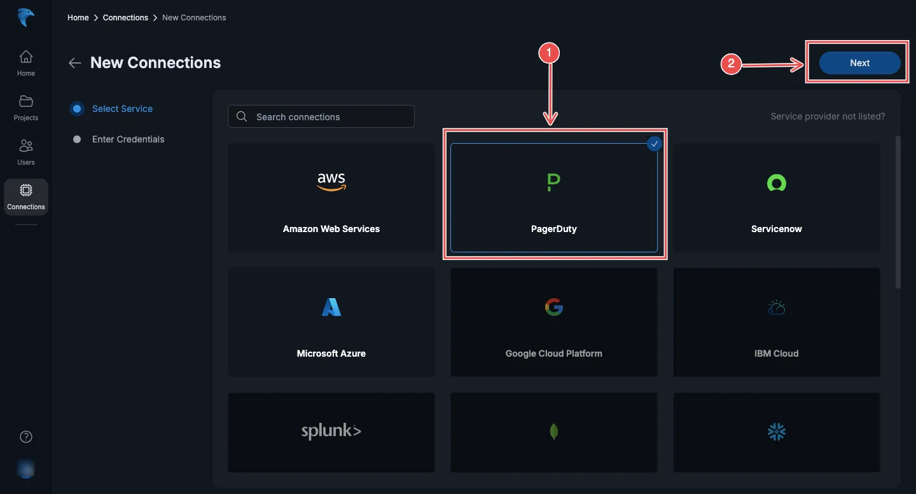Click the Next button
The image size is (916, 494).
click(859, 63)
